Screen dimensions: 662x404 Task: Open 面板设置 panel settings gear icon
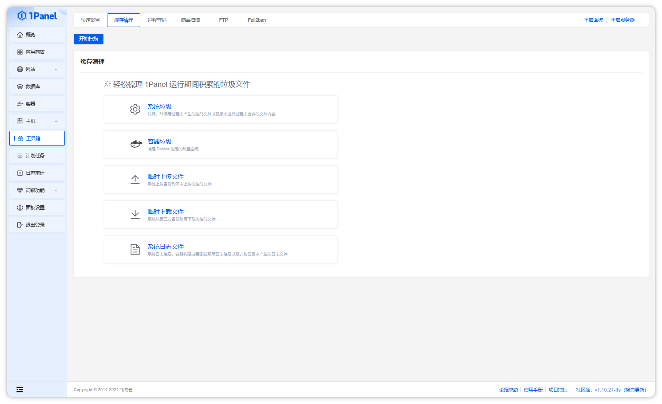coord(20,207)
